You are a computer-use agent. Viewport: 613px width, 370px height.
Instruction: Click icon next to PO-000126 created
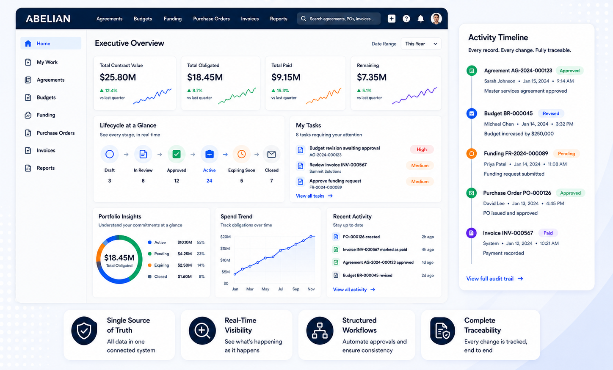click(x=336, y=237)
